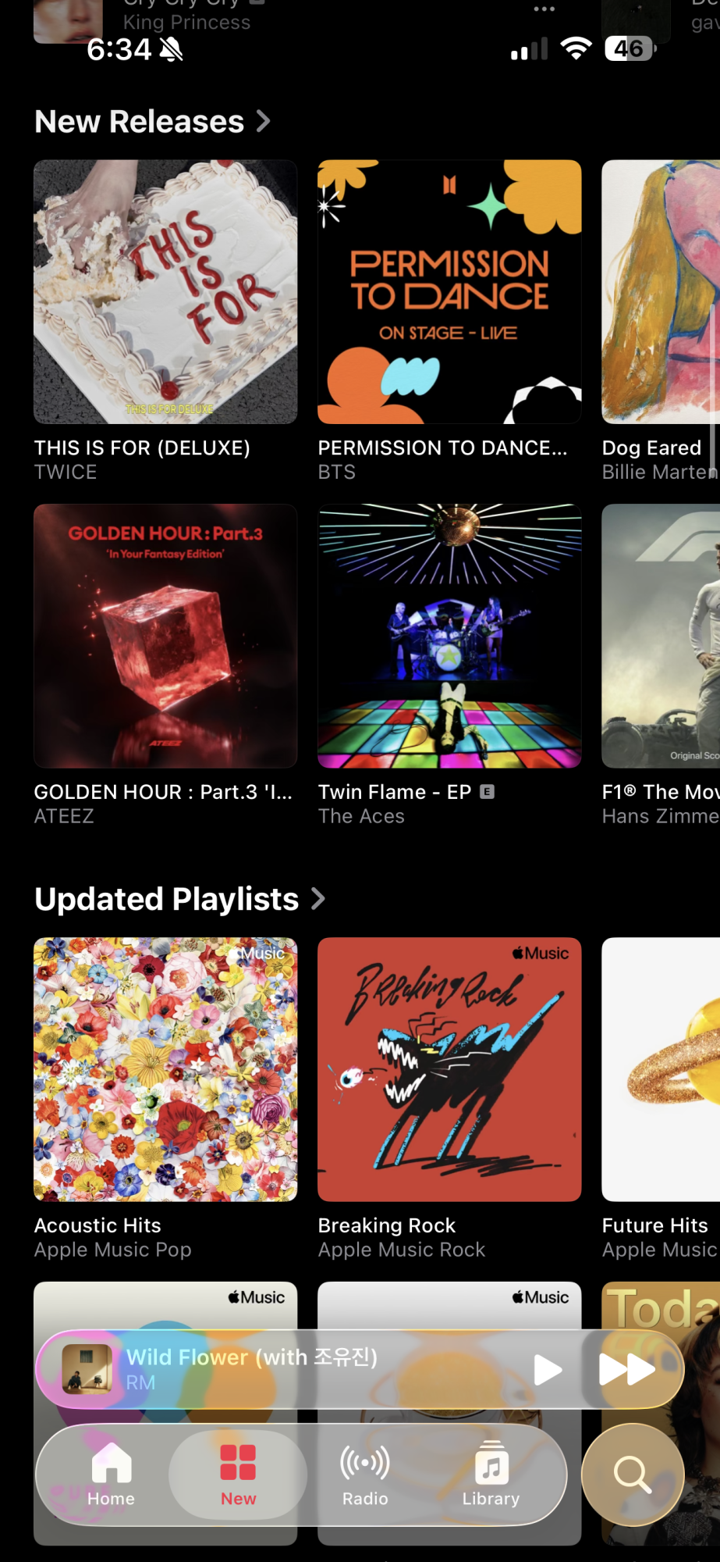The image size is (720, 1562).
Task: Open the three-dots more menu at top
Action: coord(544,9)
